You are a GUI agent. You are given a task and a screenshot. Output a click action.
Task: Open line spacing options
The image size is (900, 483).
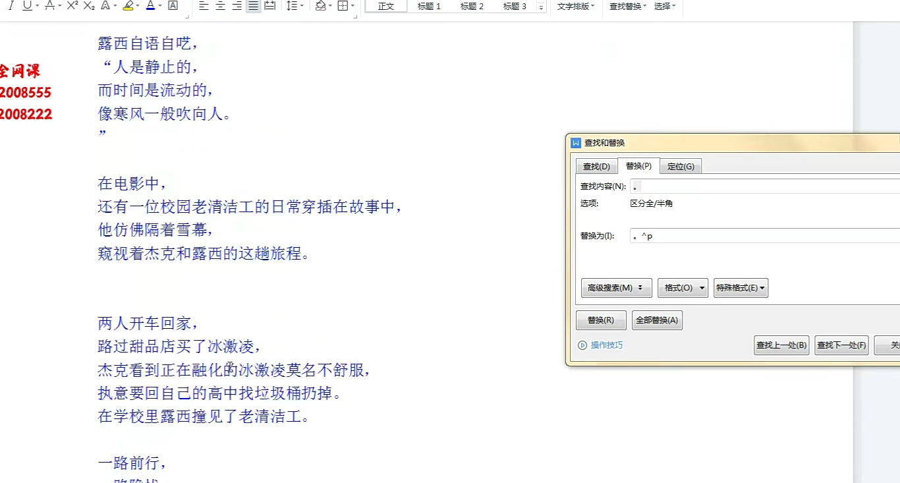tap(295, 6)
